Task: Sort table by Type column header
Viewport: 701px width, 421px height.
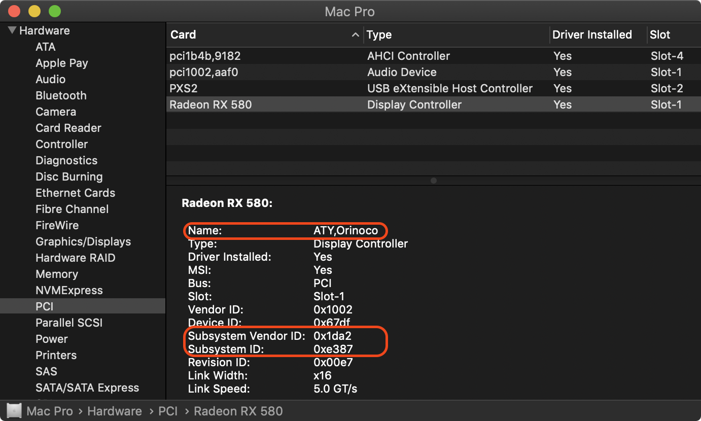Action: click(x=379, y=34)
